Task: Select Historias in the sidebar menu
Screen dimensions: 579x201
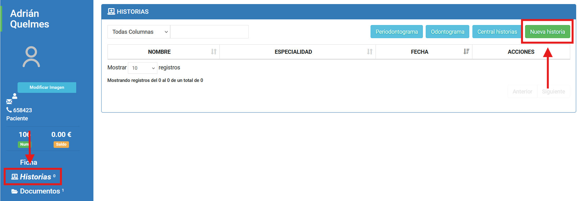Action: (x=35, y=177)
